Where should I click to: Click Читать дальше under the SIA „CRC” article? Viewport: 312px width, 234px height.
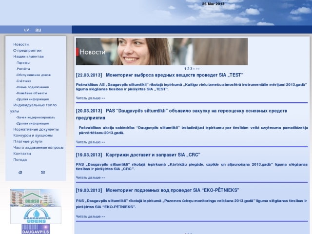[x=90, y=177]
